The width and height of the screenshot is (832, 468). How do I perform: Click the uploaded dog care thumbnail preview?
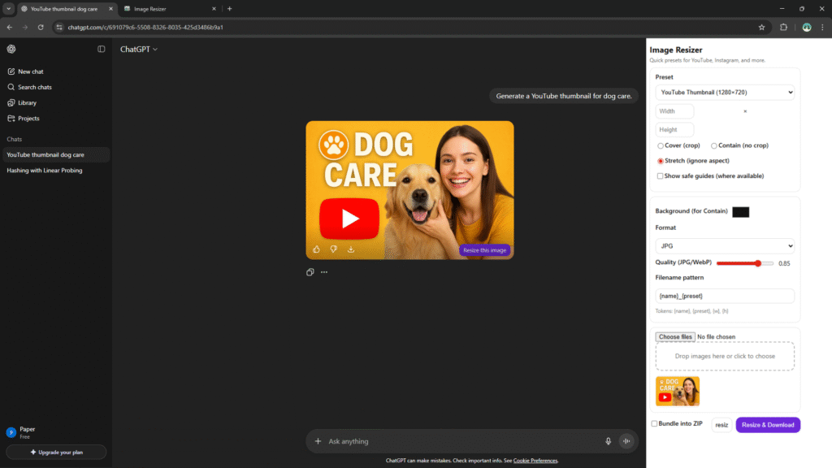tap(677, 391)
